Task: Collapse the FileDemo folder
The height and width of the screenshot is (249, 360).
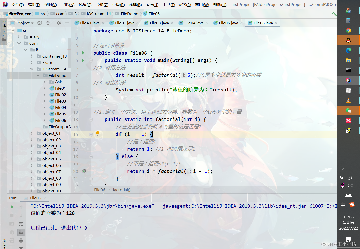Action: 38,75
